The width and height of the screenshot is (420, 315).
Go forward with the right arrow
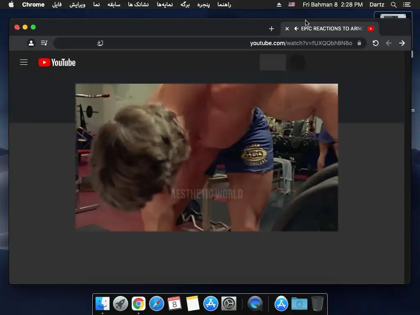[402, 43]
